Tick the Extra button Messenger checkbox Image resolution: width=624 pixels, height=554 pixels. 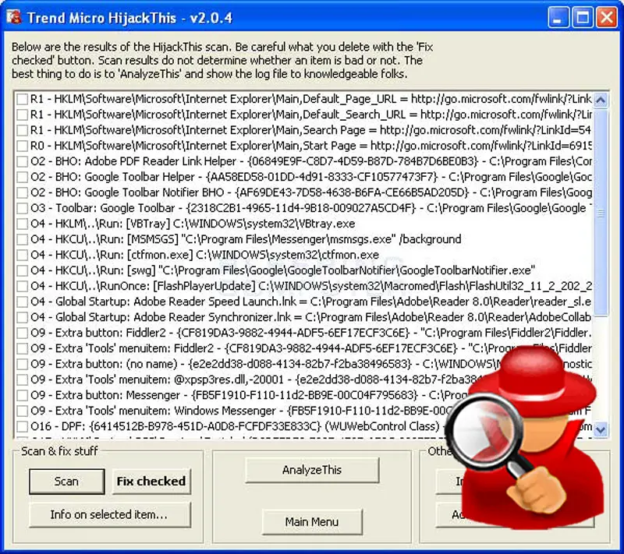pyautogui.click(x=23, y=395)
